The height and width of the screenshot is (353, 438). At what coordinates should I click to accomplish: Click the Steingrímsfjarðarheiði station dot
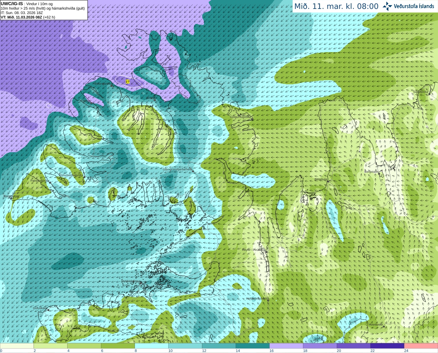[x=193, y=171]
